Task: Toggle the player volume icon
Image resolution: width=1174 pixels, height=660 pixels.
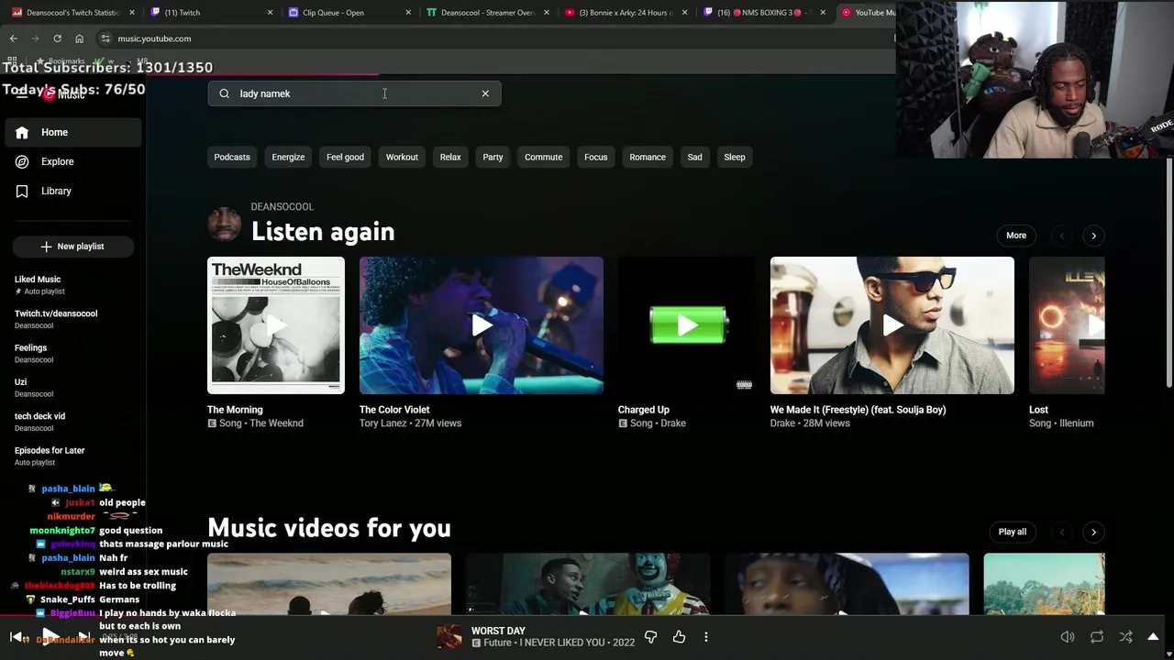Action: 1068,637
